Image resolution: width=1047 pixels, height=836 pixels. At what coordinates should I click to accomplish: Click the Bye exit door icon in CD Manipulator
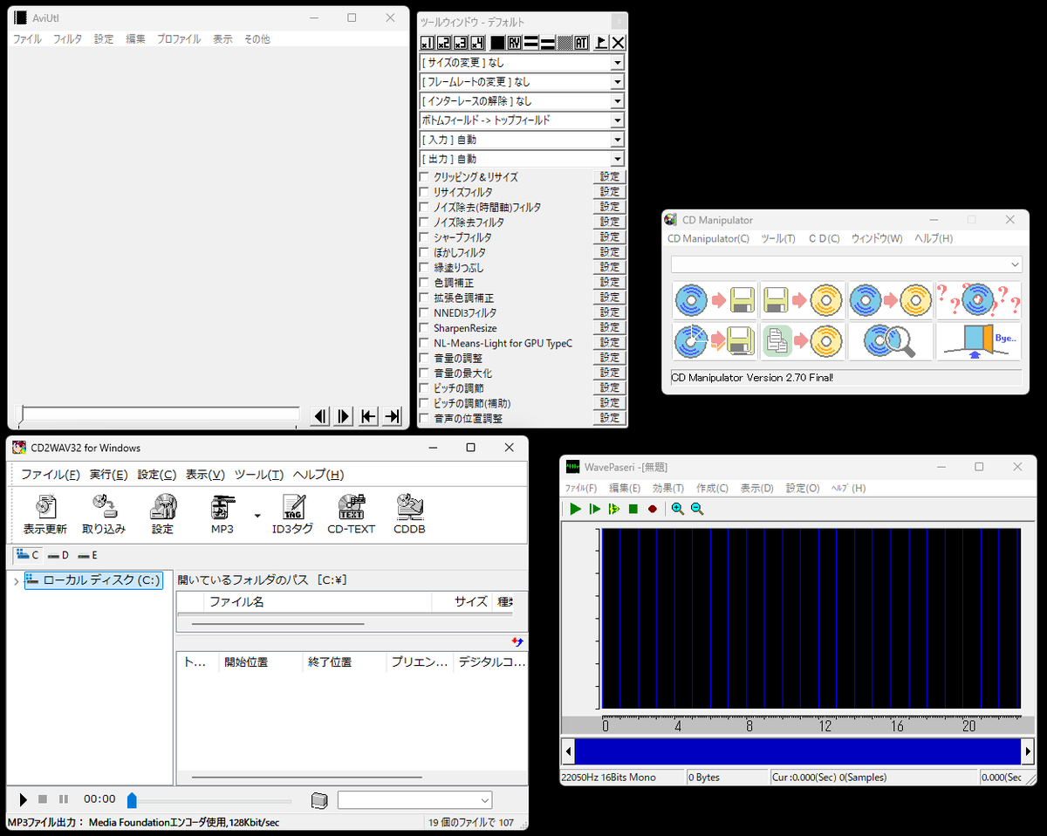978,341
